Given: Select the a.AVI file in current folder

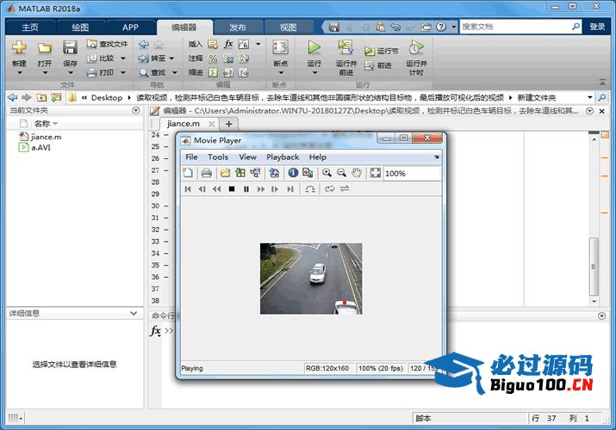Looking at the screenshot, I should [x=41, y=147].
